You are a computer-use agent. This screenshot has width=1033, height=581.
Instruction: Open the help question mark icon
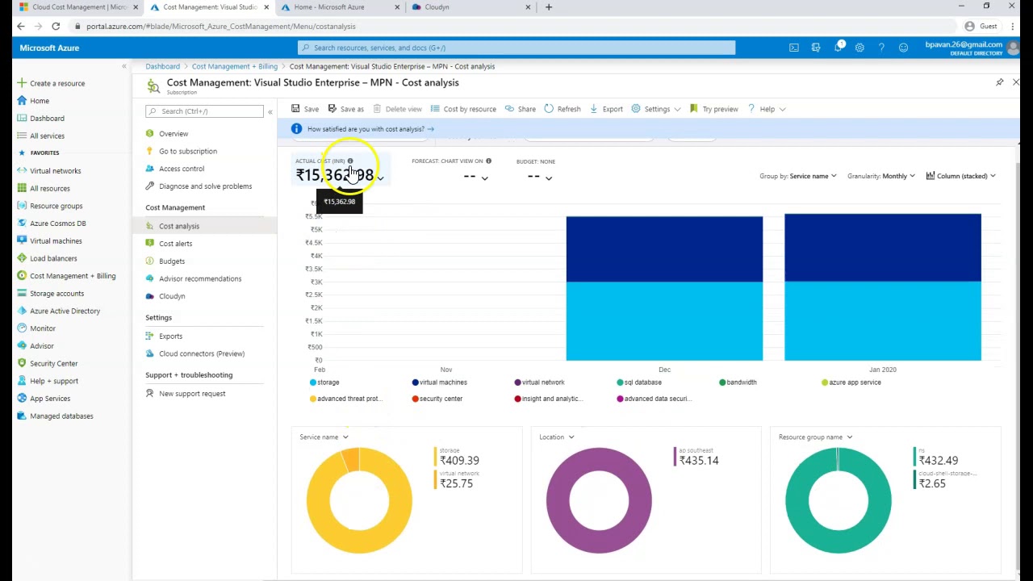881,48
